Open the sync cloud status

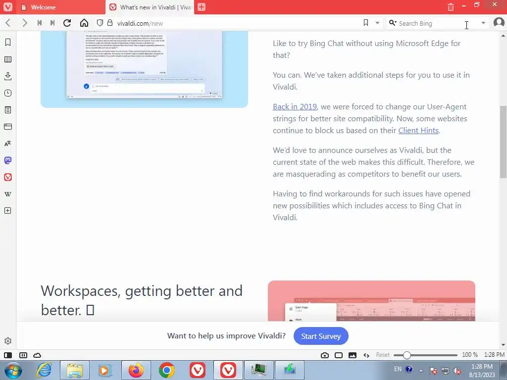click(37, 355)
